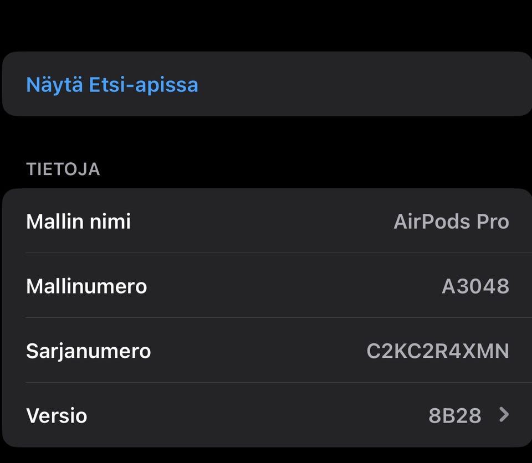Tap the blank middle of the Versio row
Screen dimensions: 532x463
tap(255, 415)
